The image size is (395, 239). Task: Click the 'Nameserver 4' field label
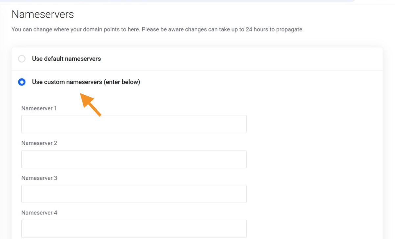tap(39, 213)
